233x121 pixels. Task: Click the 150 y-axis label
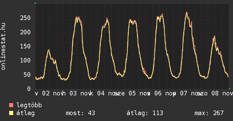click(x=25, y=46)
